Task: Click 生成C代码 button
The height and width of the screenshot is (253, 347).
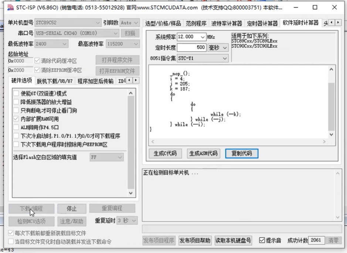Action: pos(165,153)
